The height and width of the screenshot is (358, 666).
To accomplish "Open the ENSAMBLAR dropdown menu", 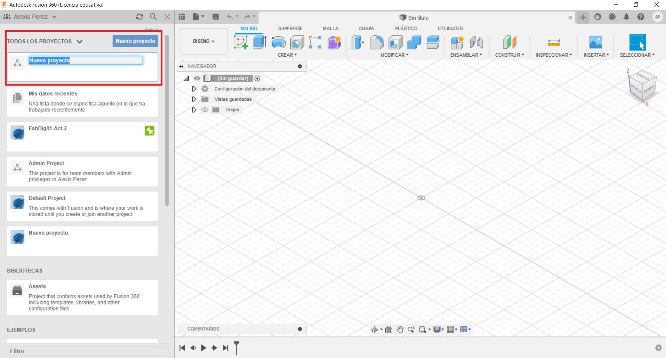I will (x=466, y=55).
